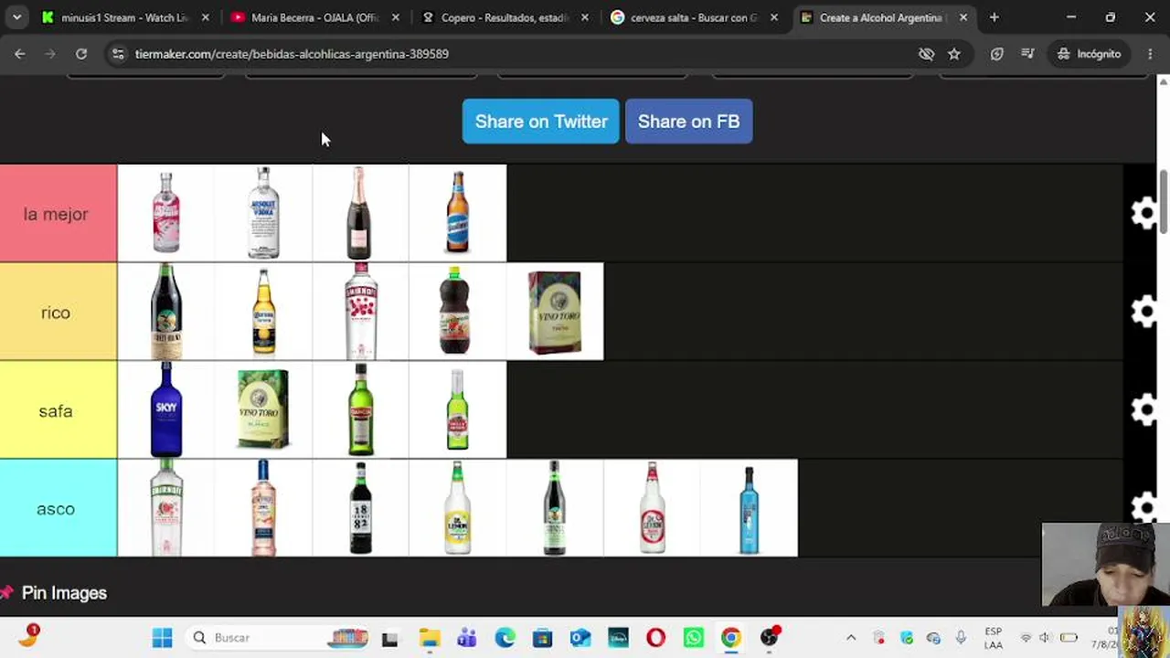Open settings gear for the 'la mejor' tier
1170x658 pixels.
click(1143, 214)
